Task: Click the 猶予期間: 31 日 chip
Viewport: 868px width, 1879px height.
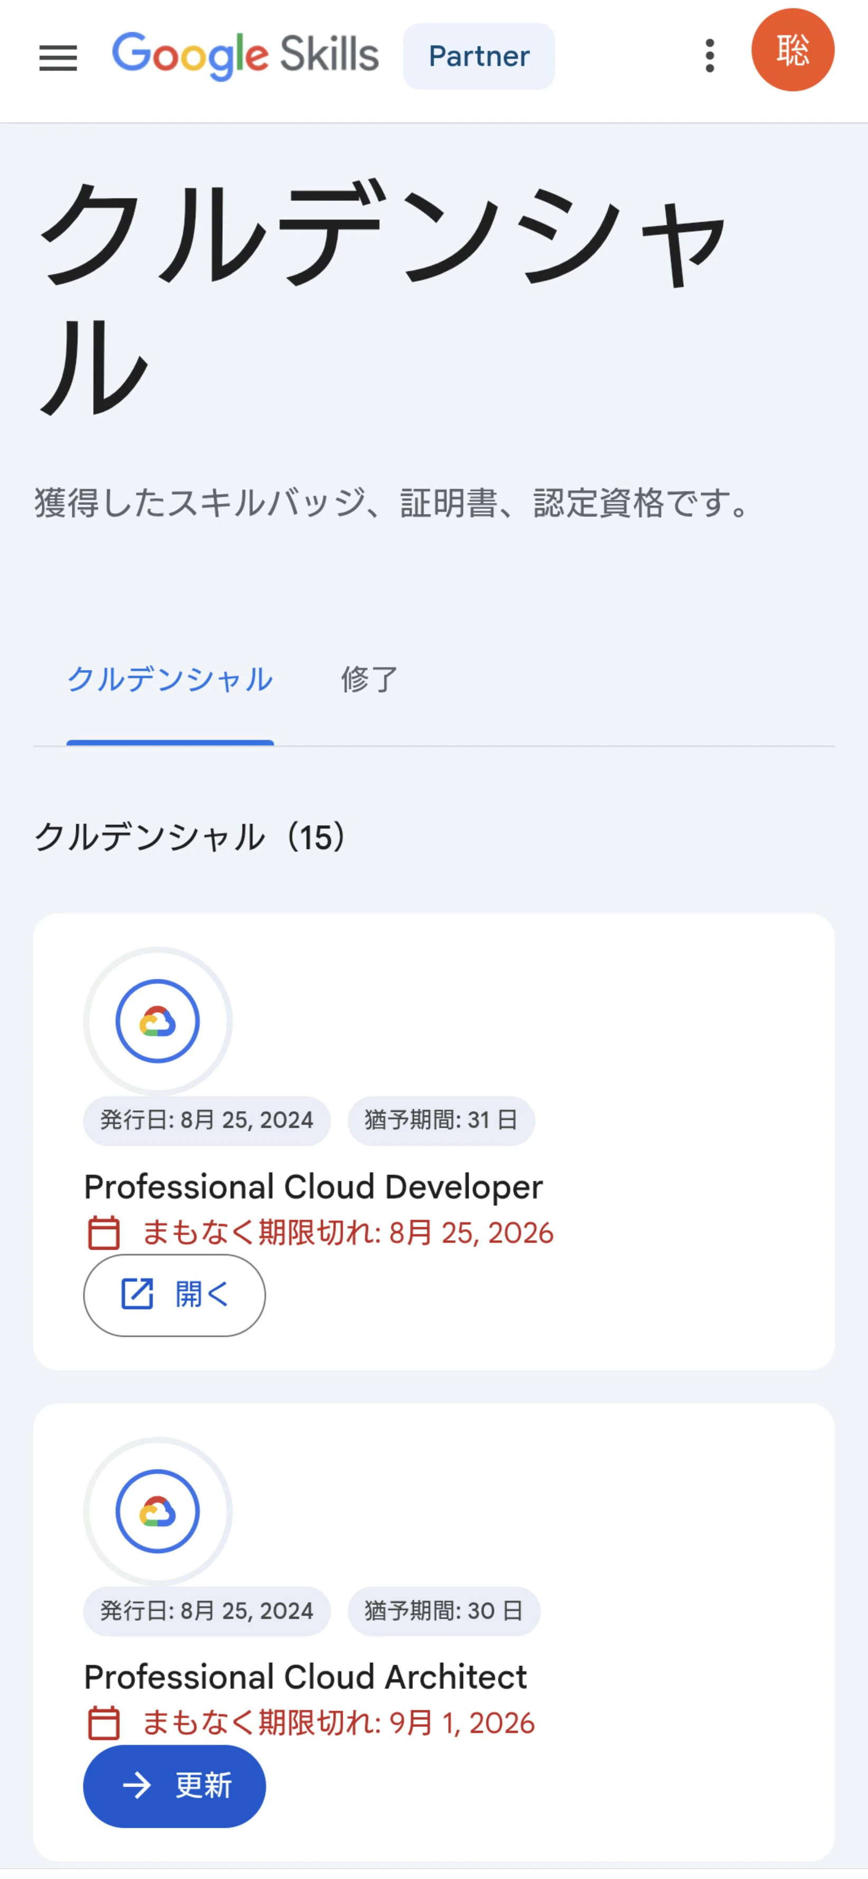Action: point(441,1120)
